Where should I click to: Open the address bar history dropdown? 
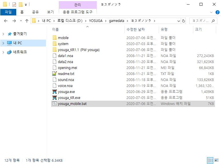click(178, 21)
